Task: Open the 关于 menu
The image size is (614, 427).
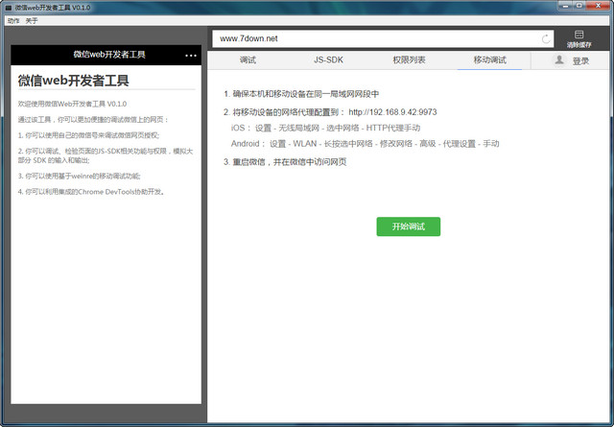Action: [32, 20]
